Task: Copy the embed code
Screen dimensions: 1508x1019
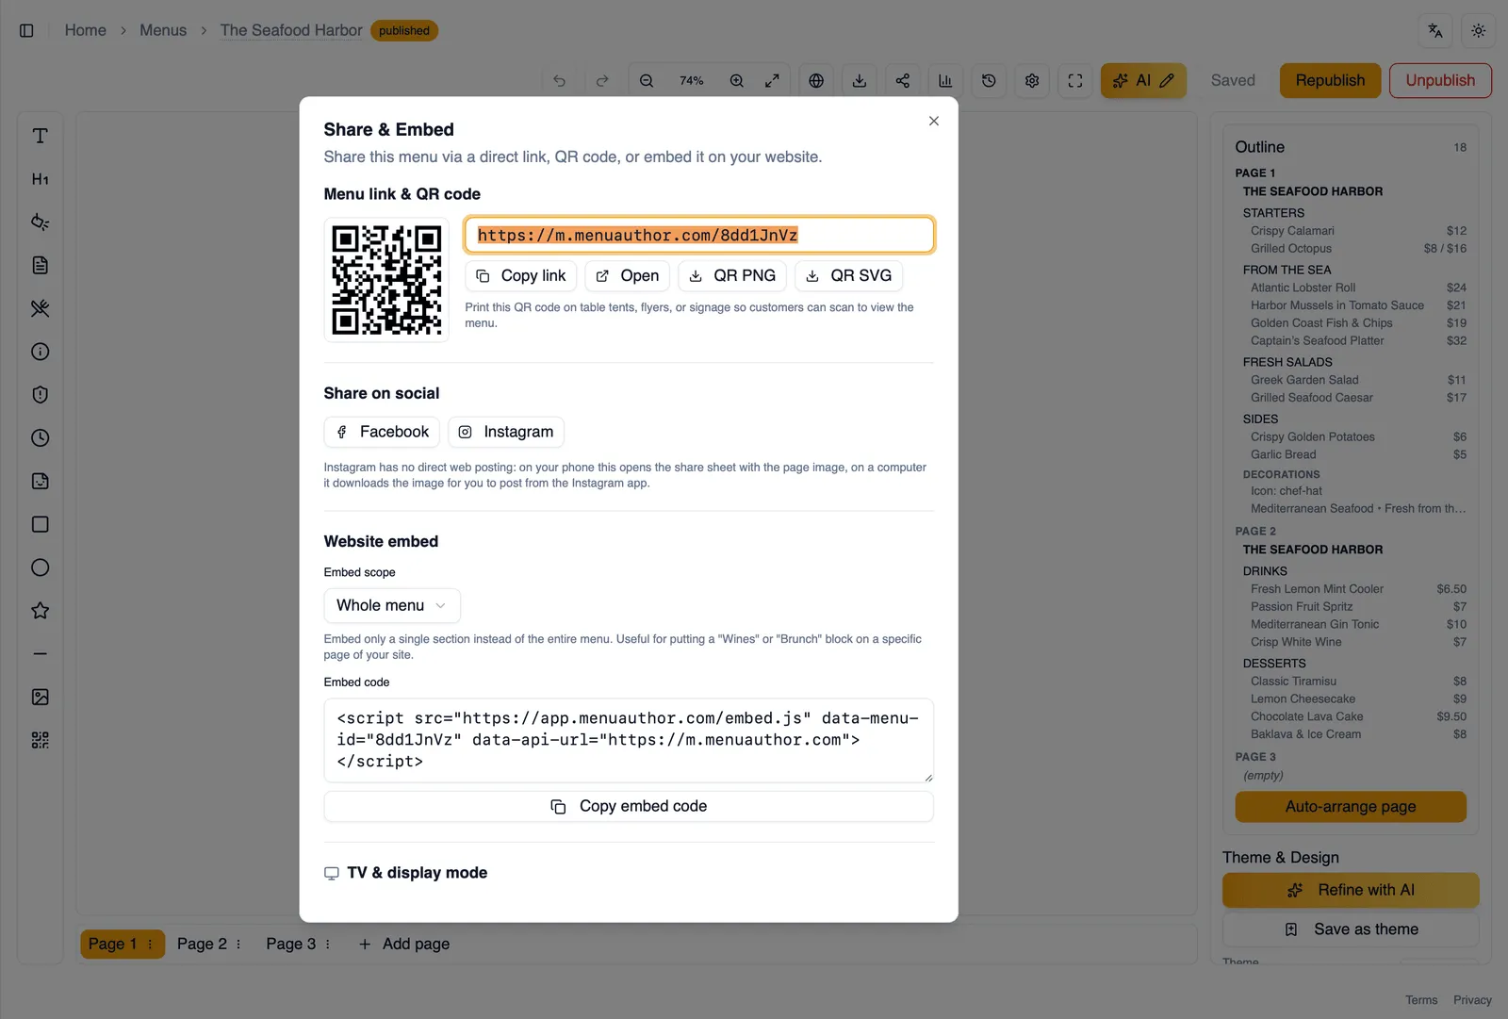Action: pos(629,806)
